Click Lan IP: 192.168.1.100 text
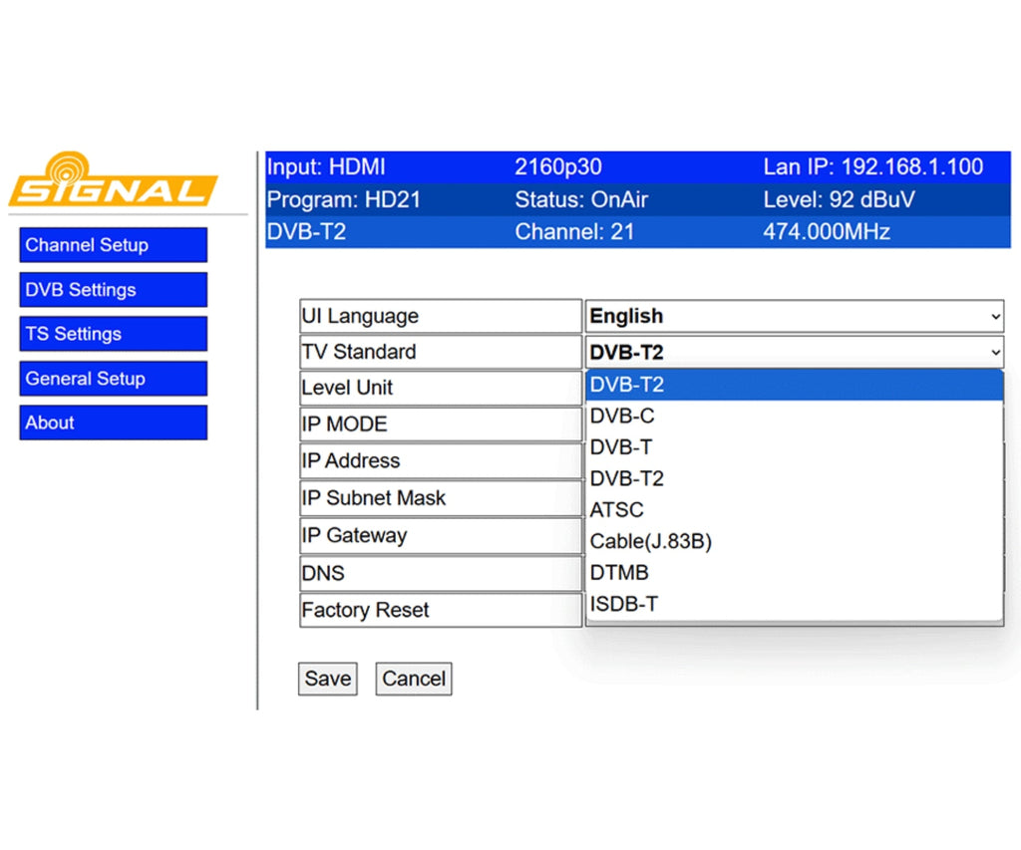 pos(873,167)
